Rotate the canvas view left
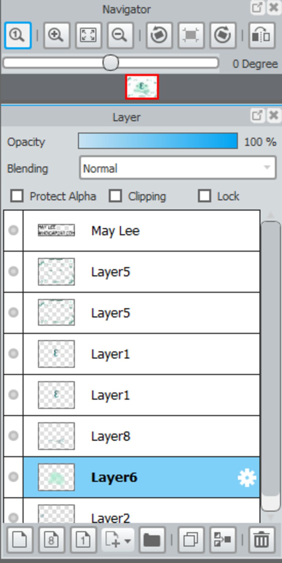Image resolution: width=282 pixels, height=563 pixels. coord(159,36)
